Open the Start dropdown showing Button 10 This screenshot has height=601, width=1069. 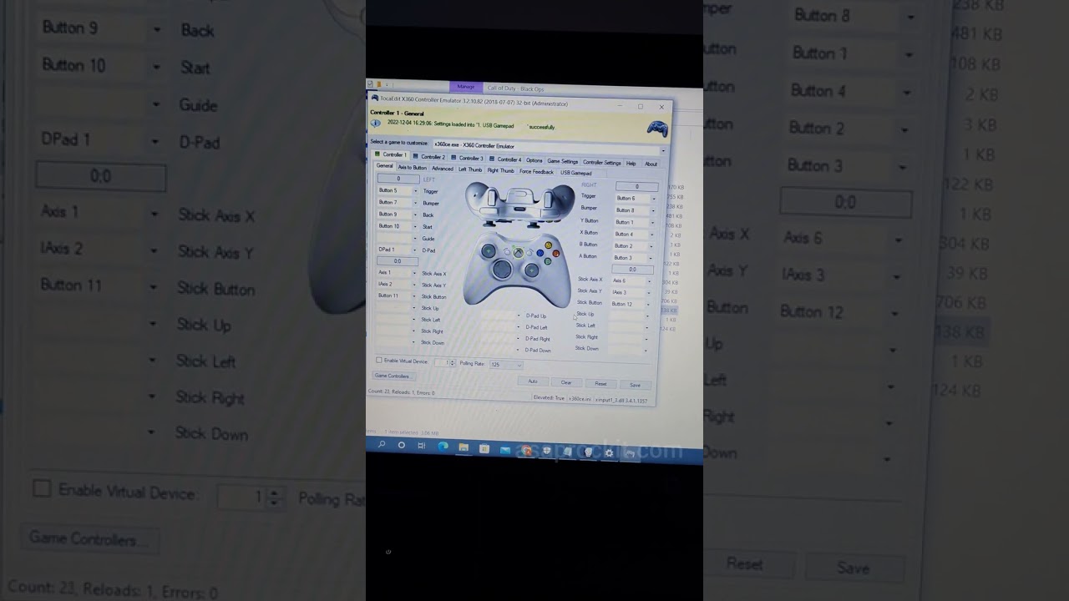[398, 225]
